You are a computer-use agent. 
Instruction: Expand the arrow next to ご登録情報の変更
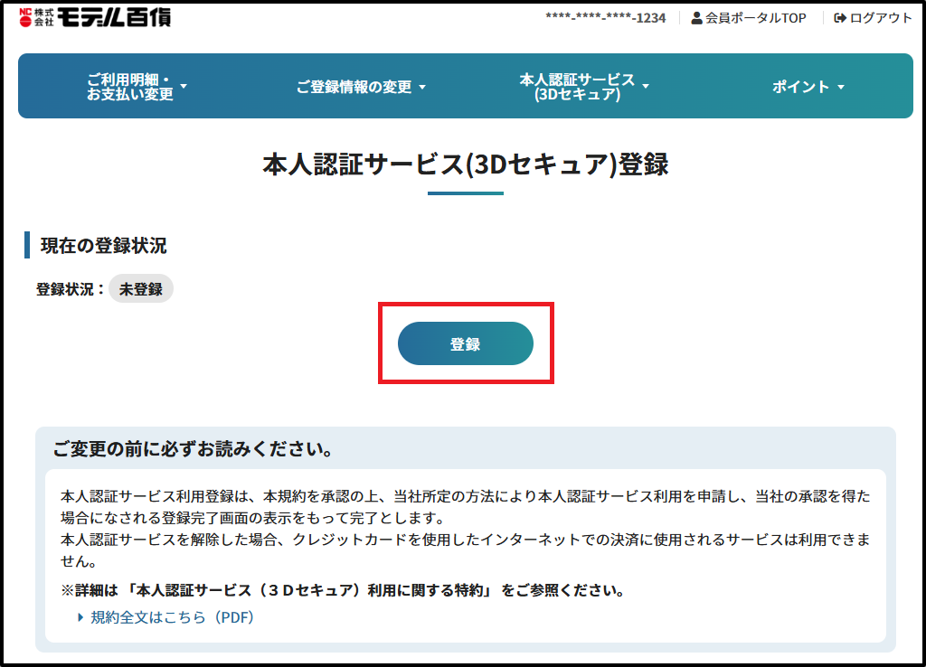pos(422,88)
